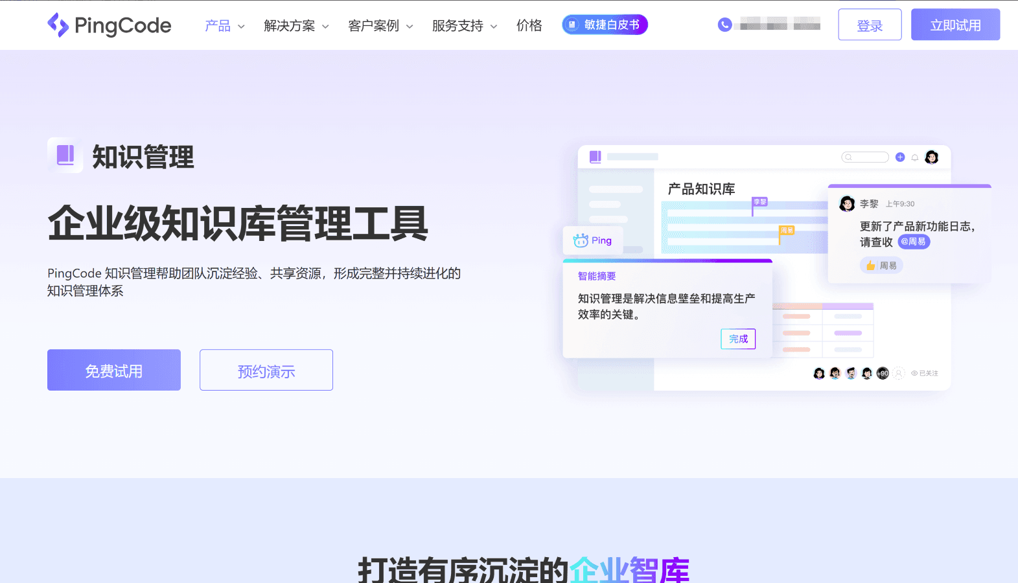1018x583 pixels.
Task: Click 完成 in the 智能摘要 card
Action: click(738, 339)
